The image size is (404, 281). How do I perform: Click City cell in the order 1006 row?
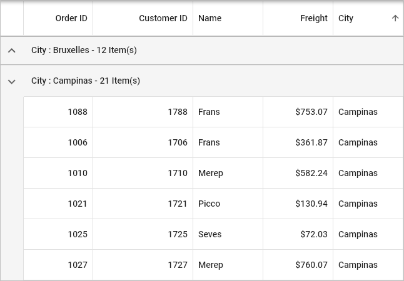coord(368,142)
